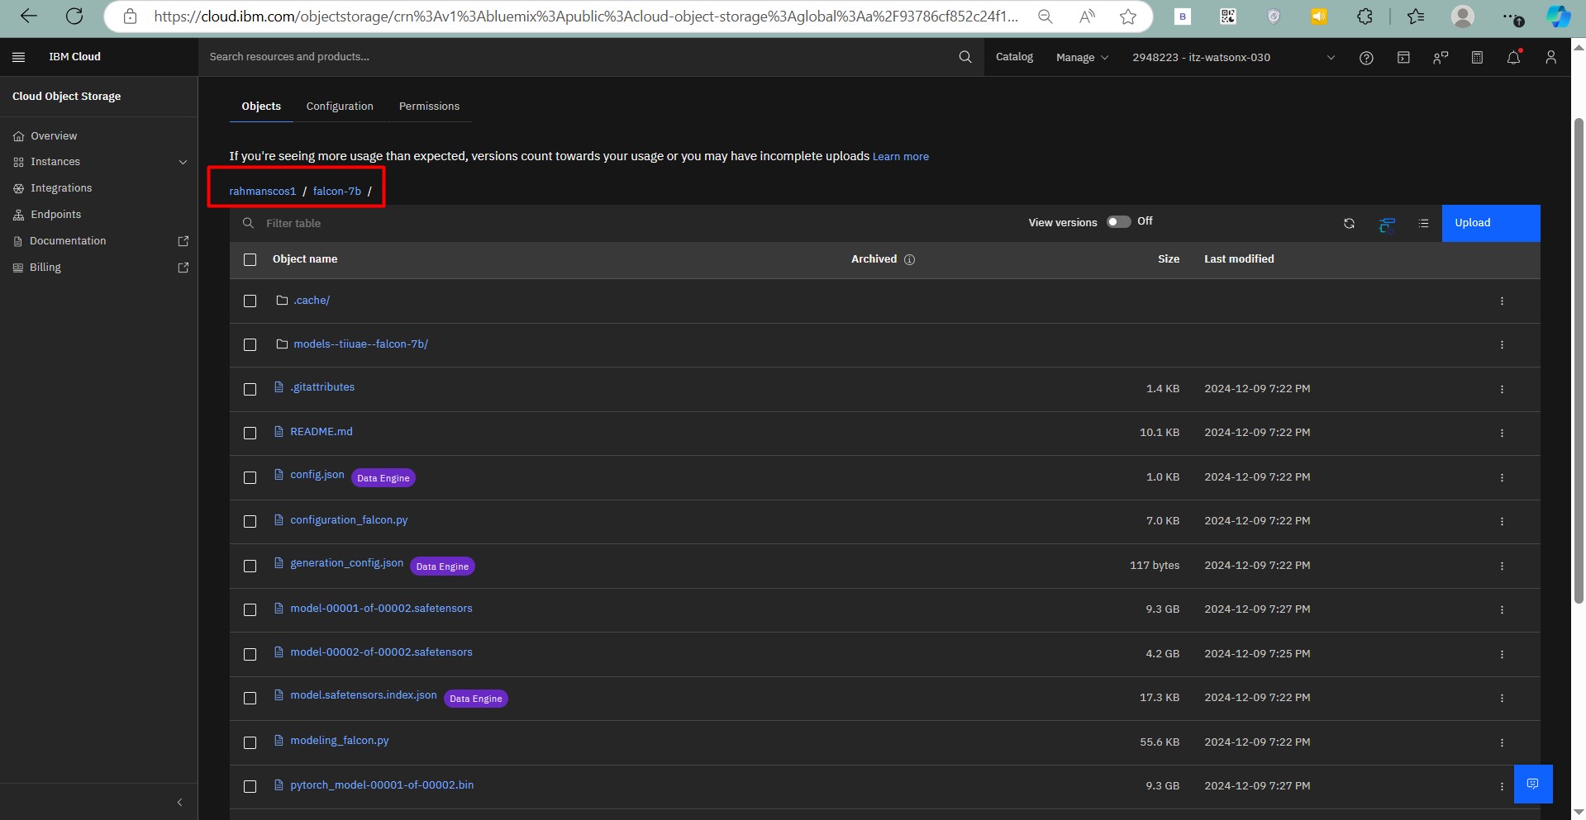Select checkbox for pytorch_model-00001-of-00002.bin
This screenshot has width=1586, height=820.
tap(250, 787)
